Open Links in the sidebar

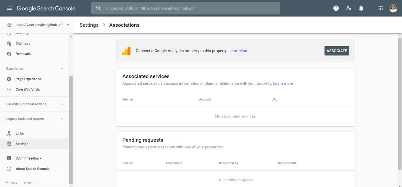[x=19, y=134]
